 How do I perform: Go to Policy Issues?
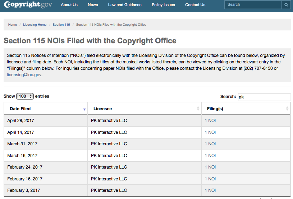[163, 5]
